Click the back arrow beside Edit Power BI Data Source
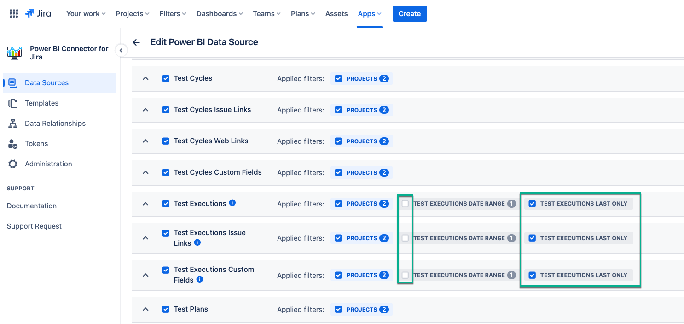The image size is (684, 324). pos(136,42)
